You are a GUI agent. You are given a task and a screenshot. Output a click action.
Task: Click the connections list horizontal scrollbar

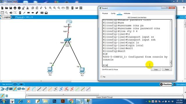pos(63,94)
